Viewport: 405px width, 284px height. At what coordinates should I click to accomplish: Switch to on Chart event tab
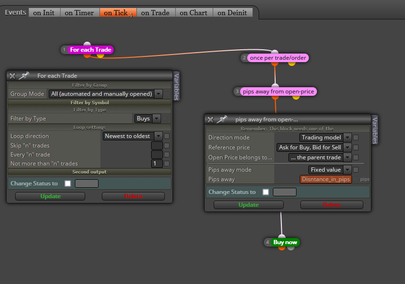194,12
